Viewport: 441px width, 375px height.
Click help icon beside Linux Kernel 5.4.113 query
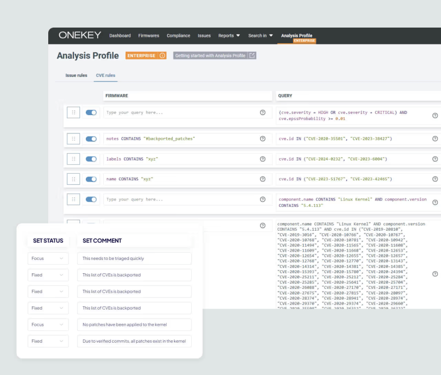[x=435, y=202]
